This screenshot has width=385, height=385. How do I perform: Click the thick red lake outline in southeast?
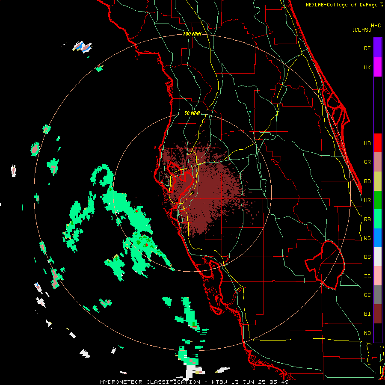coord(325,265)
